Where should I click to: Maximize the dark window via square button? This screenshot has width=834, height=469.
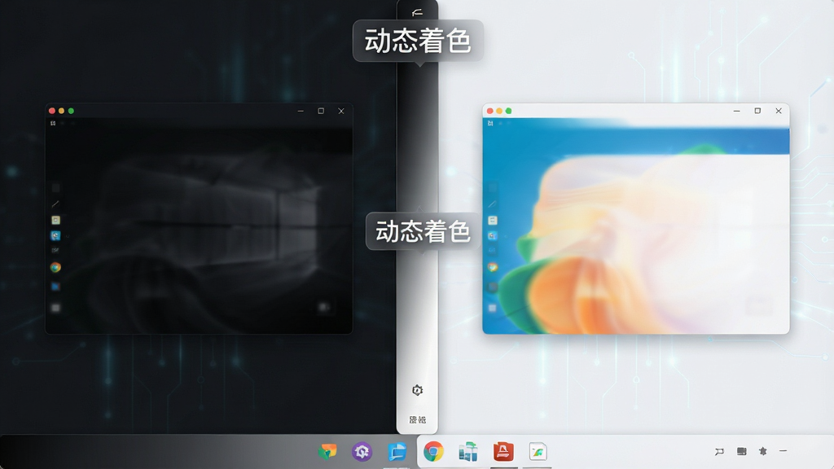pos(321,111)
